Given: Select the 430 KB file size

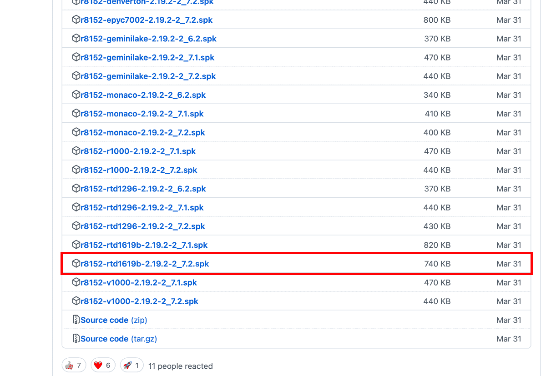Looking at the screenshot, I should click(437, 226).
